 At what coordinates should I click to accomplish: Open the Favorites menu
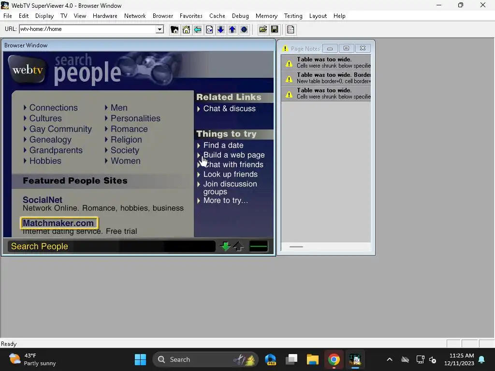pos(191,16)
